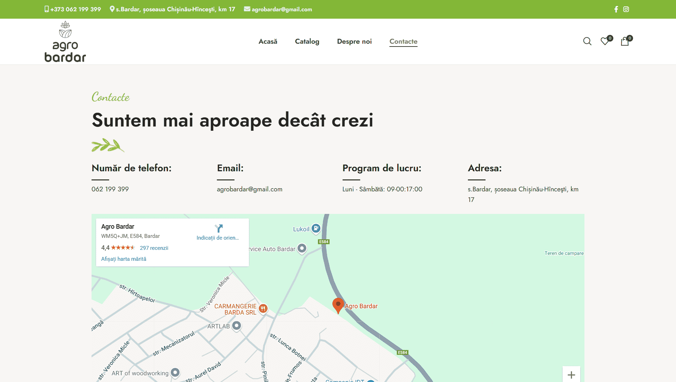Click the address text in the top bar
Screen dimensions: 676x382
pyautogui.click(x=175, y=9)
